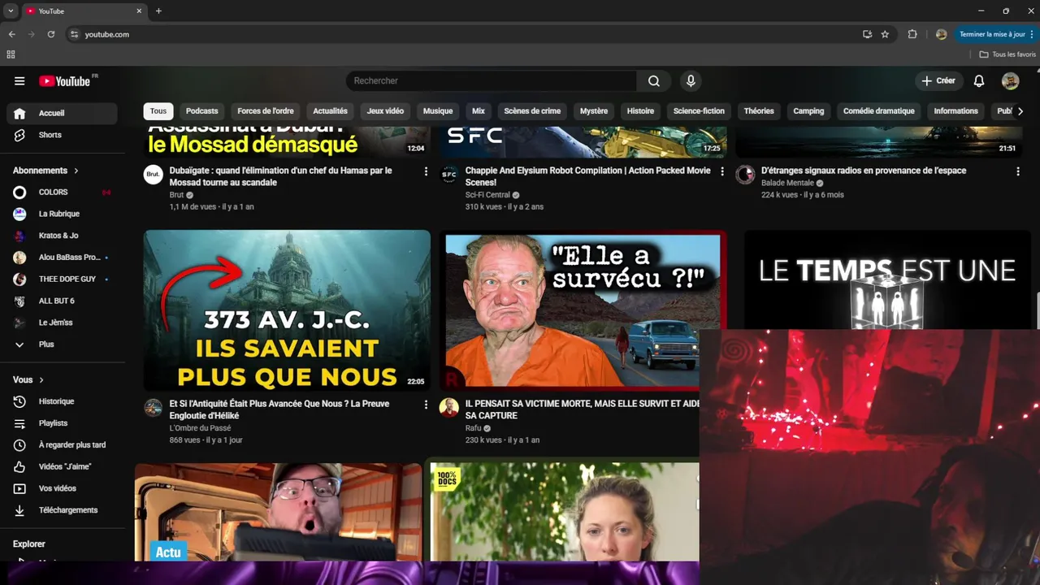The height and width of the screenshot is (585, 1040).
Task: Play the 373 AV. J.-C. thumbnail
Action: pos(287,310)
